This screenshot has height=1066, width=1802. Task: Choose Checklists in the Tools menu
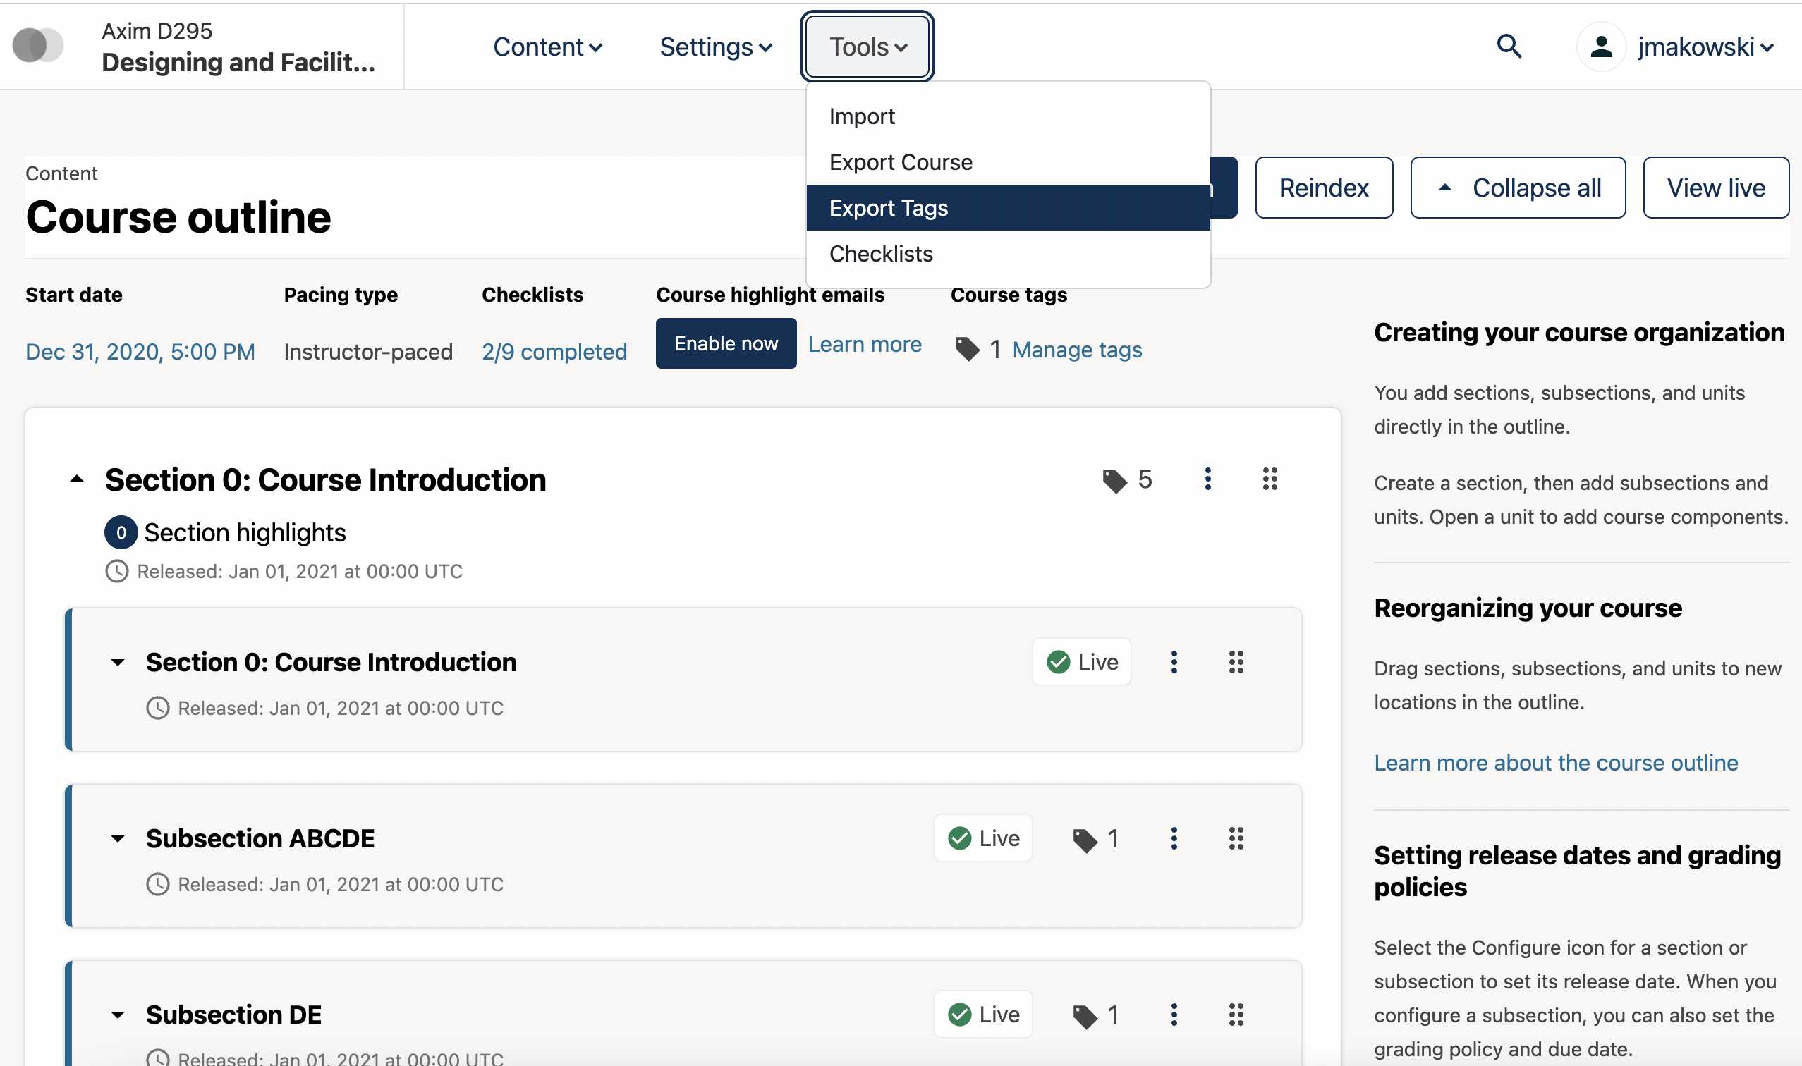click(x=881, y=254)
